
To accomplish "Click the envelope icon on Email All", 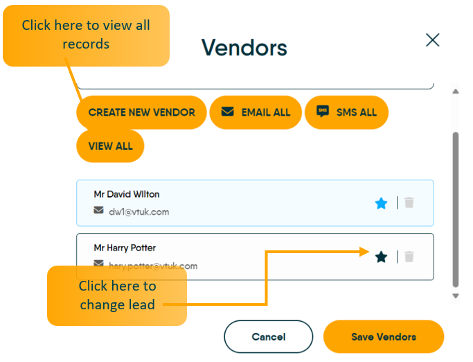I will (x=227, y=112).
